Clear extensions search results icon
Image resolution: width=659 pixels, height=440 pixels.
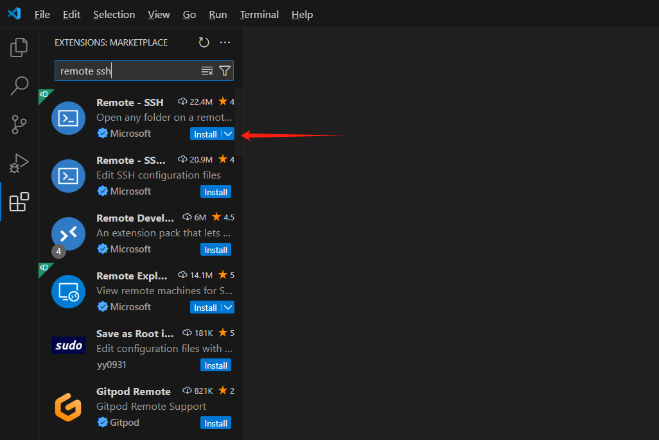[x=207, y=71]
